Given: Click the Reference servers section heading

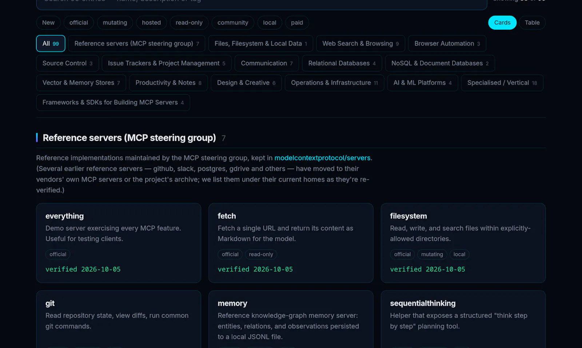Looking at the screenshot, I should [x=129, y=138].
